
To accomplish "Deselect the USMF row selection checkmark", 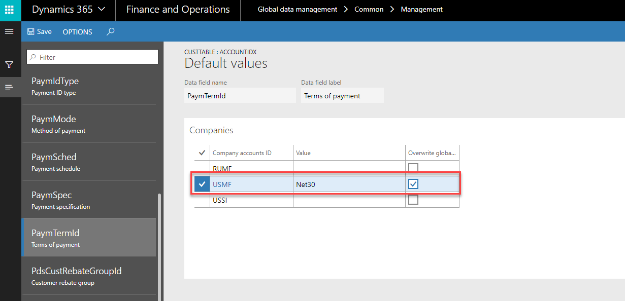I will point(202,184).
